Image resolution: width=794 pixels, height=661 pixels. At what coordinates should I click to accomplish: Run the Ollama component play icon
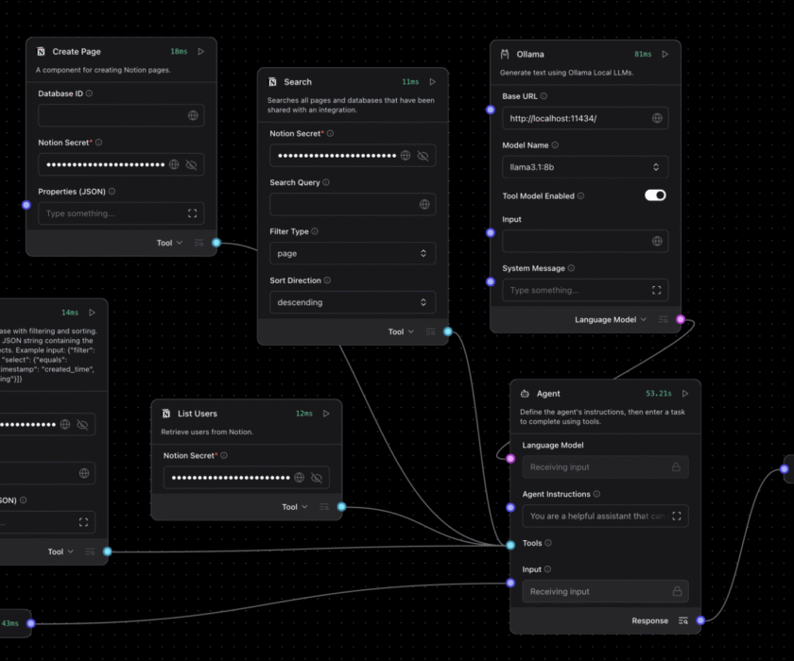point(665,54)
